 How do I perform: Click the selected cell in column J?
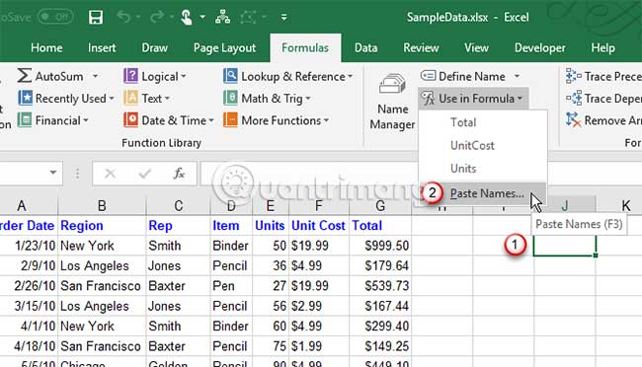click(x=565, y=246)
